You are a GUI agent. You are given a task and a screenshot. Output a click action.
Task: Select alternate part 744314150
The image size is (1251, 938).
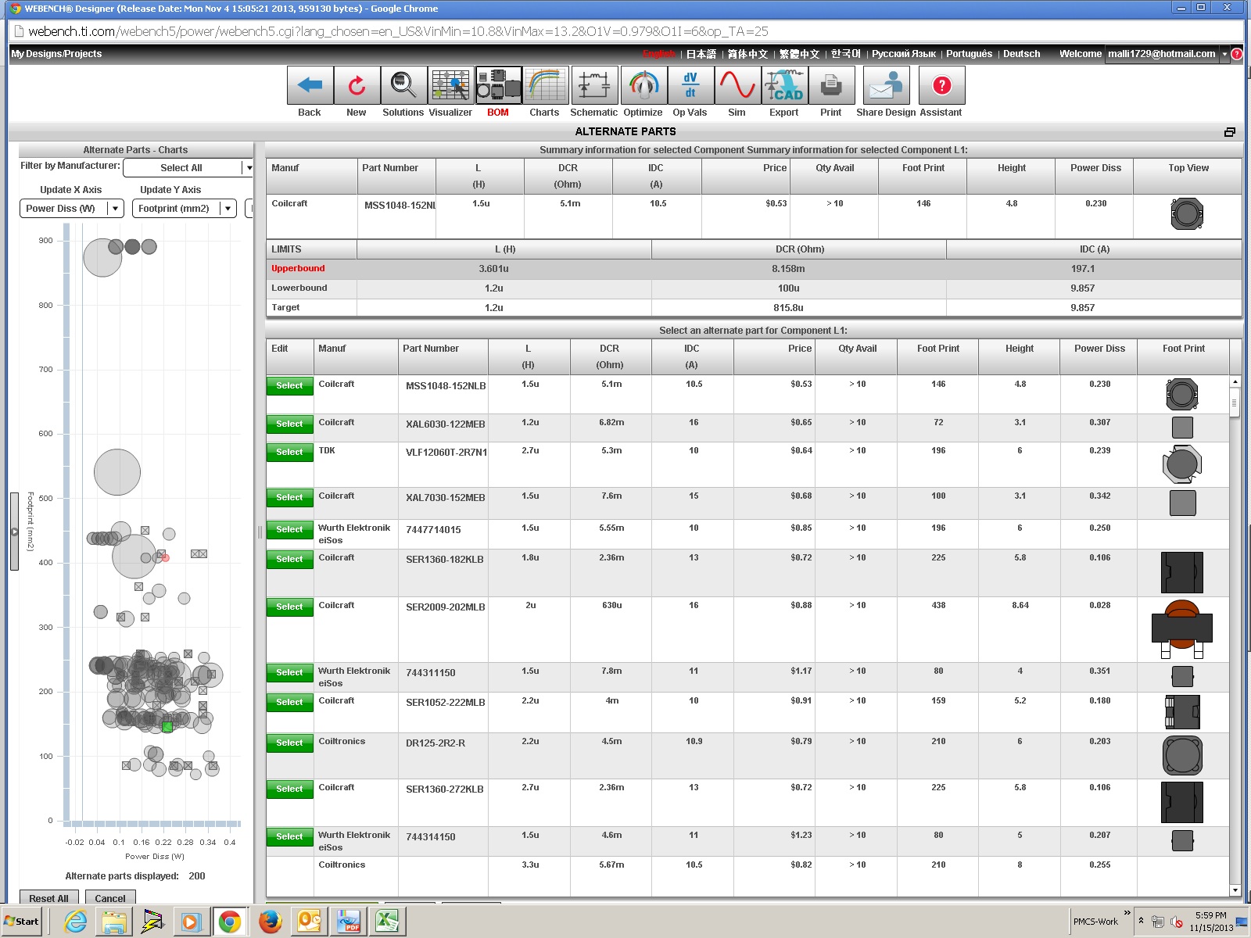(289, 836)
